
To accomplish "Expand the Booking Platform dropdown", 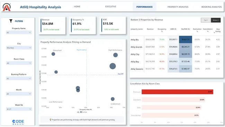I will [x=19, y=78].
